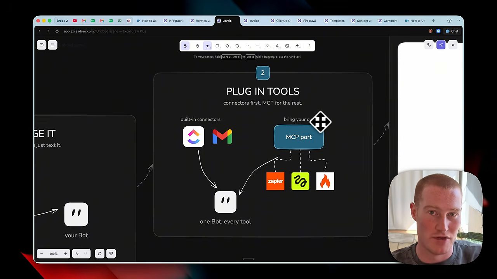
Task: Select the MCP port box on canvas
Action: (x=299, y=137)
